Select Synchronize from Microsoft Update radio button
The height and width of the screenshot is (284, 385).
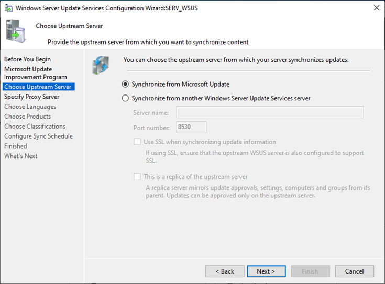[x=125, y=84]
